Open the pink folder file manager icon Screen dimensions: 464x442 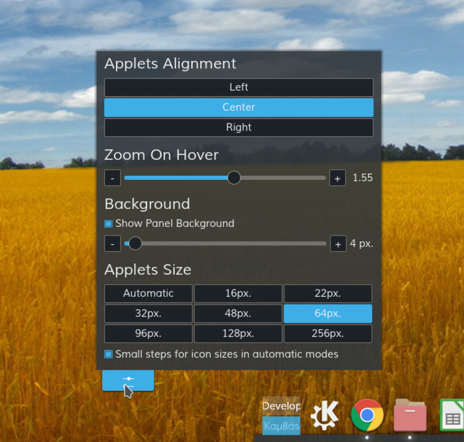[410, 415]
